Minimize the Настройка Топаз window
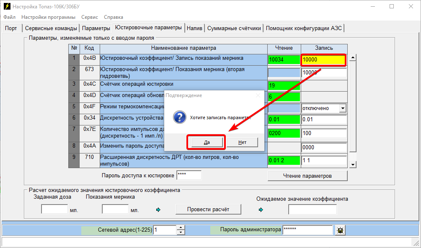This screenshot has height=248, width=421. (x=373, y=6)
